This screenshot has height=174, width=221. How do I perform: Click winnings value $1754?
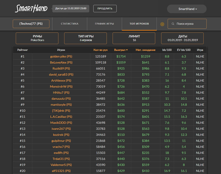[x=121, y=57]
